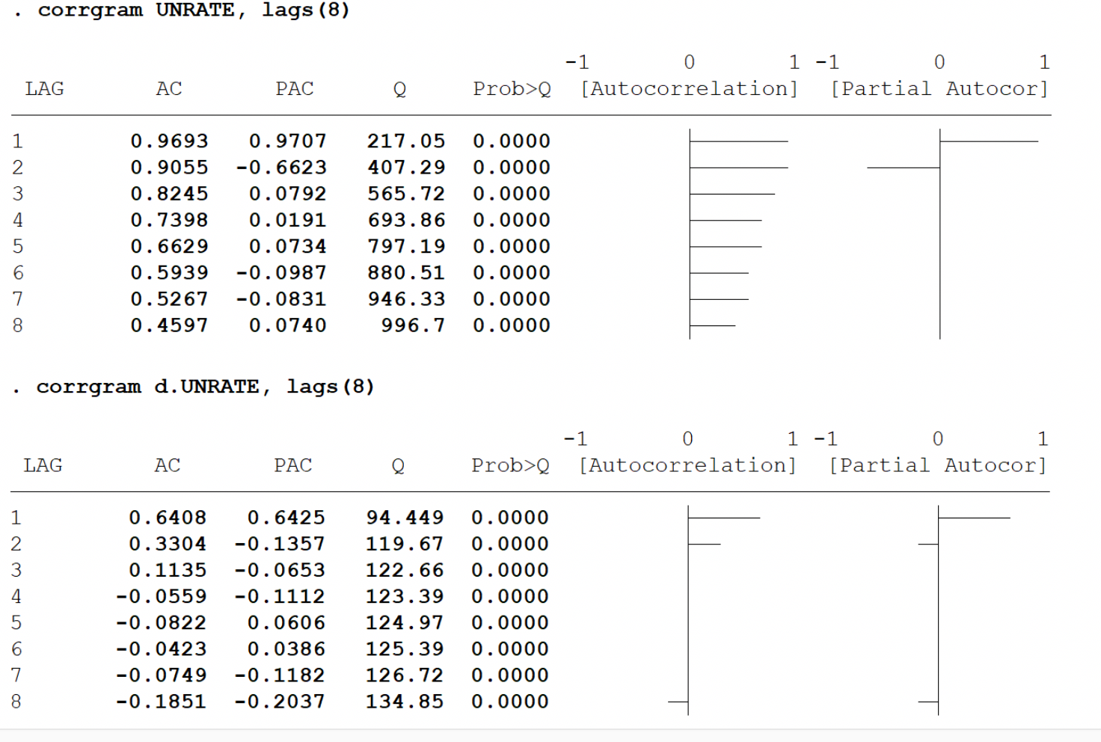The image size is (1101, 742).
Task: Select the Q statistic 693.86
Action: point(406,220)
